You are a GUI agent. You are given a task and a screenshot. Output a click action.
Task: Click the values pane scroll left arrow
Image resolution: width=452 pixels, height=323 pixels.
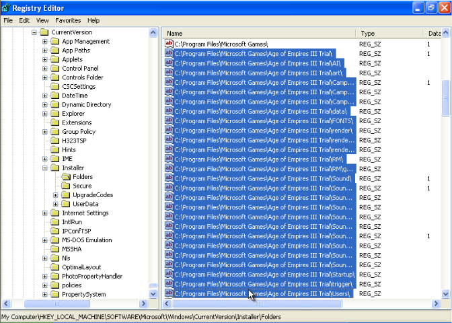coord(167,303)
